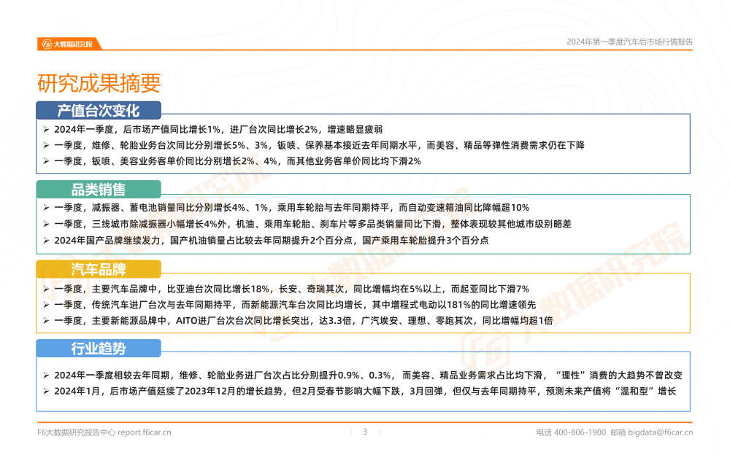Click the arrow bullet before 减振器、蓄电池销量 line

click(x=46, y=208)
